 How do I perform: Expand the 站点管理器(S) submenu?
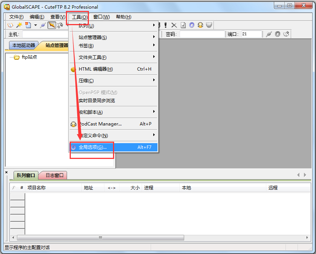(113, 38)
